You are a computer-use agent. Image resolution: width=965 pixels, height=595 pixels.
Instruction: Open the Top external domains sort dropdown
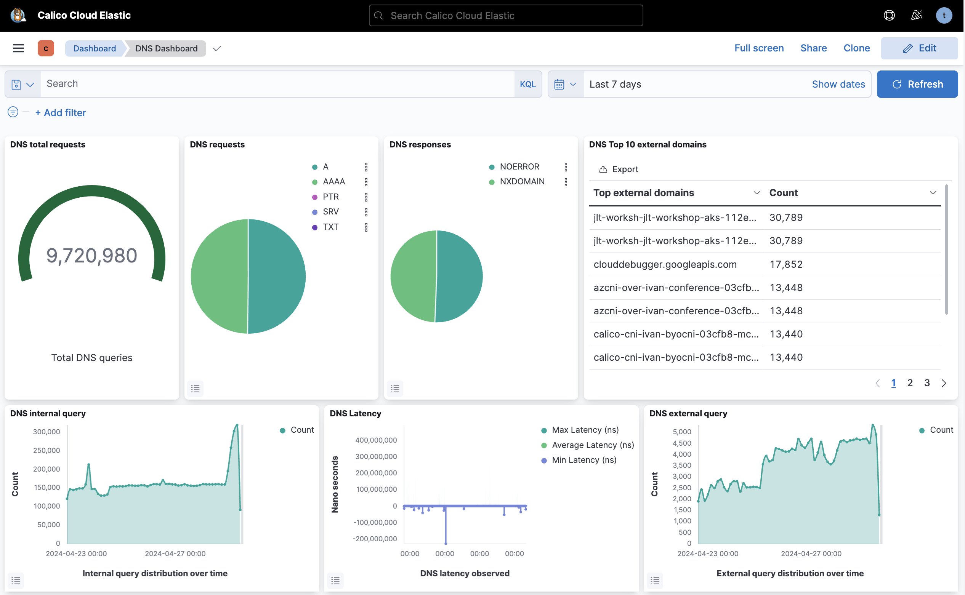point(756,193)
